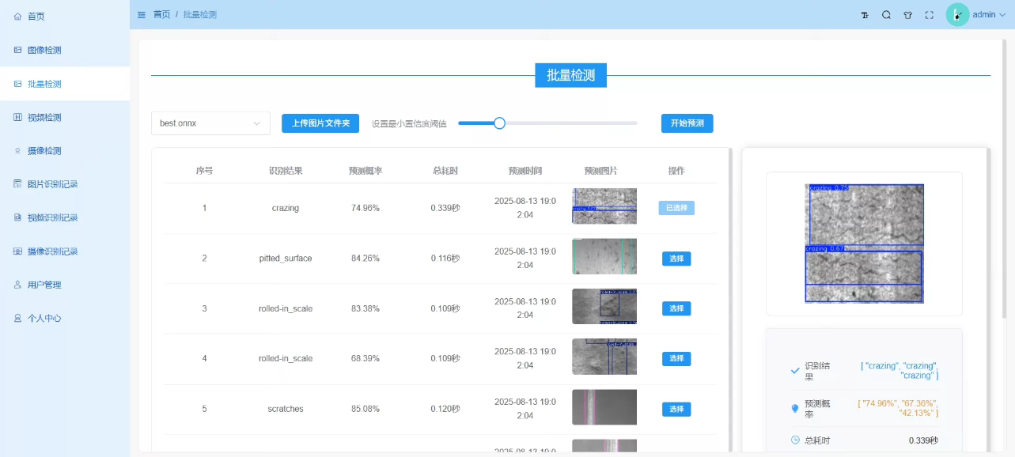The width and height of the screenshot is (1015, 457).
Task: Click the admin avatar image
Action: pos(957,14)
